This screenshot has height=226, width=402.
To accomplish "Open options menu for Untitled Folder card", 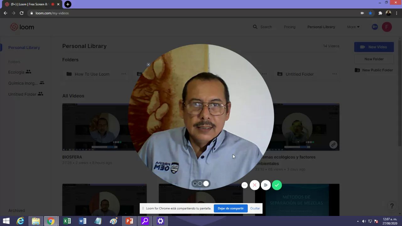I will [334, 74].
